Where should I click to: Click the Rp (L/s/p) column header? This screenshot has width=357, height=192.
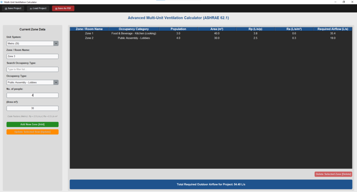point(256,29)
